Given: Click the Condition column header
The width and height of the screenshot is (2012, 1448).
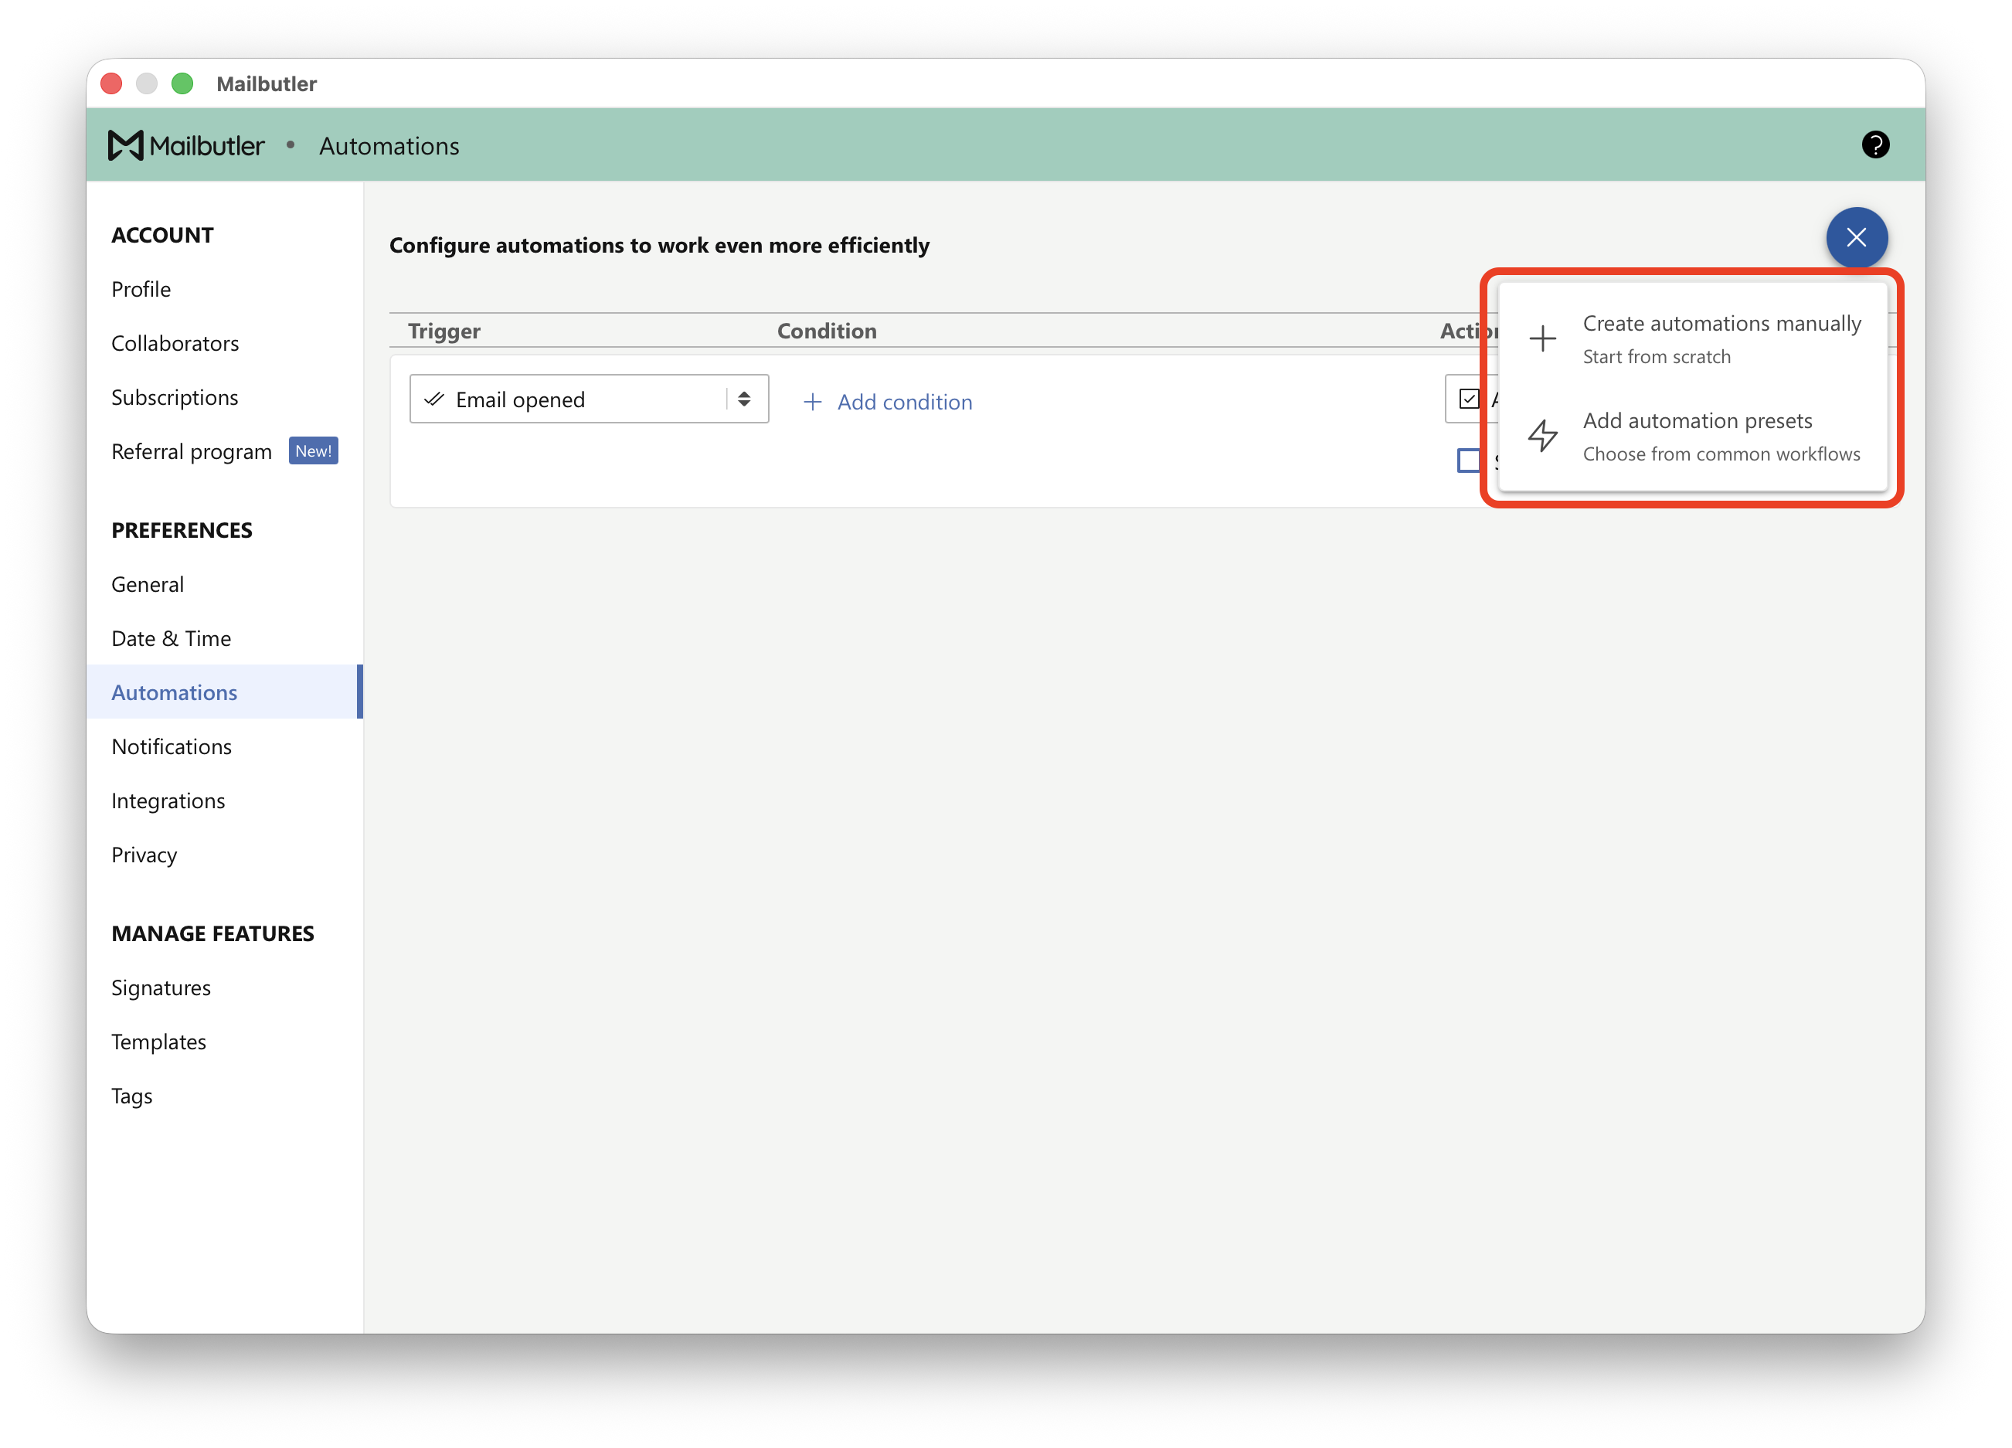Looking at the screenshot, I should point(827,331).
